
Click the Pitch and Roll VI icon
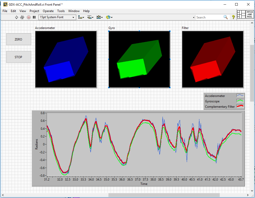250,14
